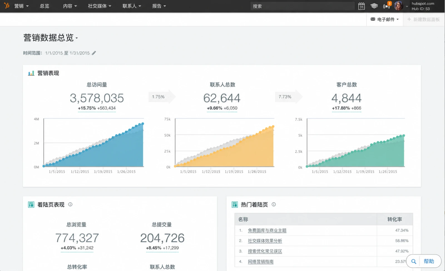Open the academy graduation cap icon
This screenshot has height=271, width=445.
[374, 6]
